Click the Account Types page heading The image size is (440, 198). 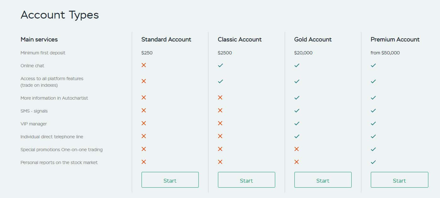60,15
